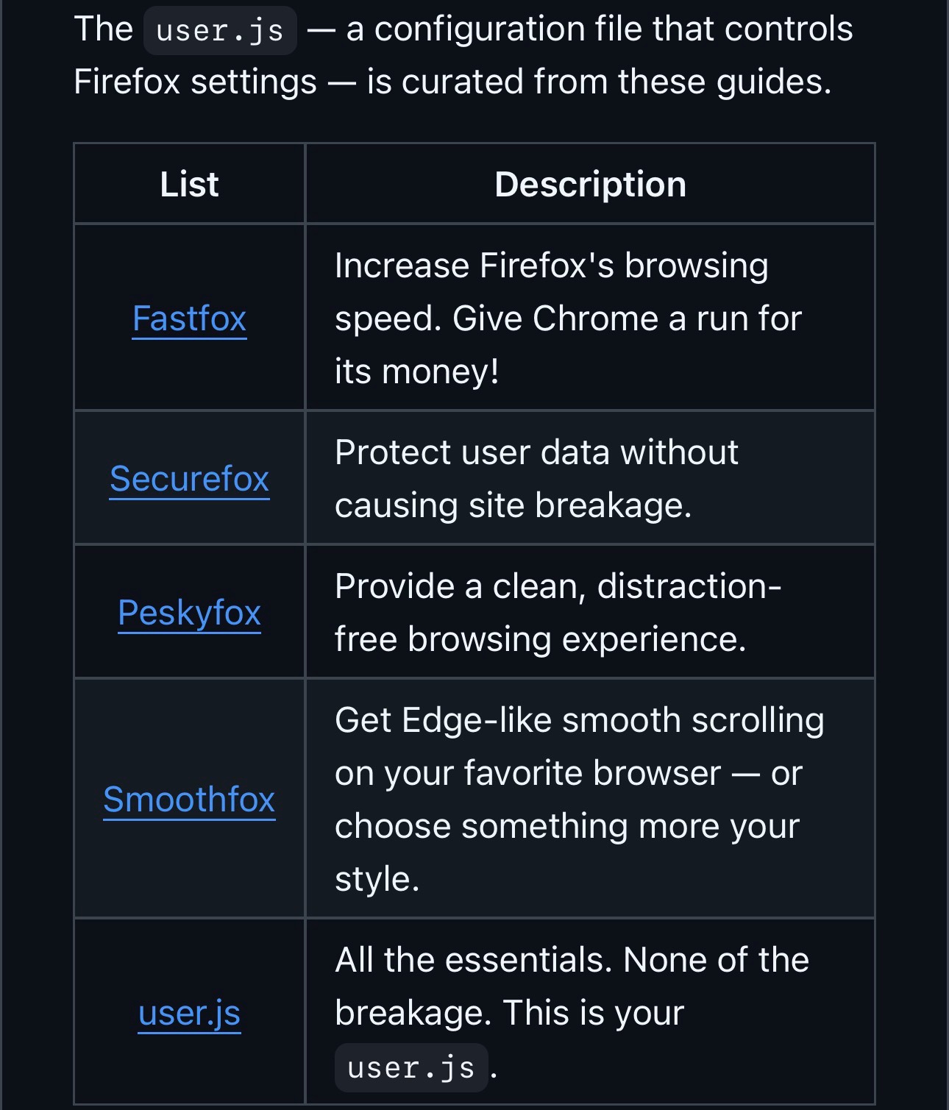Click the List column header

pos(189,184)
